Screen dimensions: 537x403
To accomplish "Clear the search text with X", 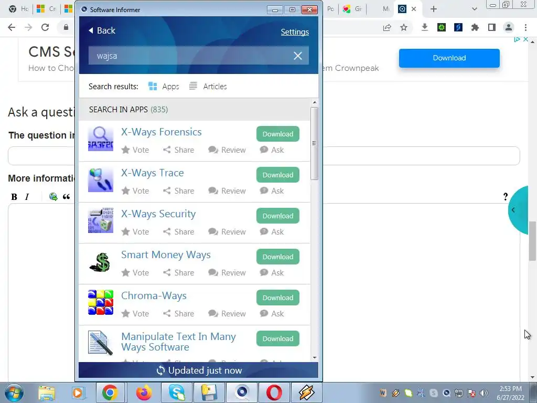I will [x=298, y=56].
